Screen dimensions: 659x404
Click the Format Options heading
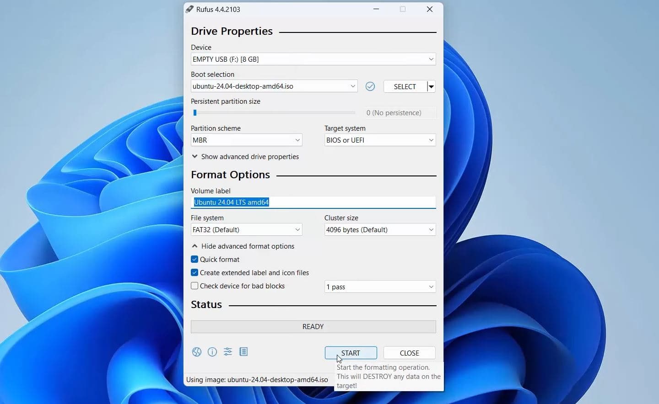coord(231,175)
